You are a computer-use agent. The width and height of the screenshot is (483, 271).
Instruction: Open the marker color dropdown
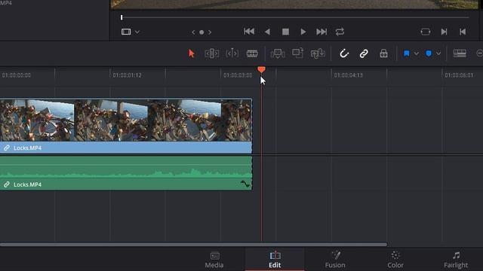tap(438, 53)
